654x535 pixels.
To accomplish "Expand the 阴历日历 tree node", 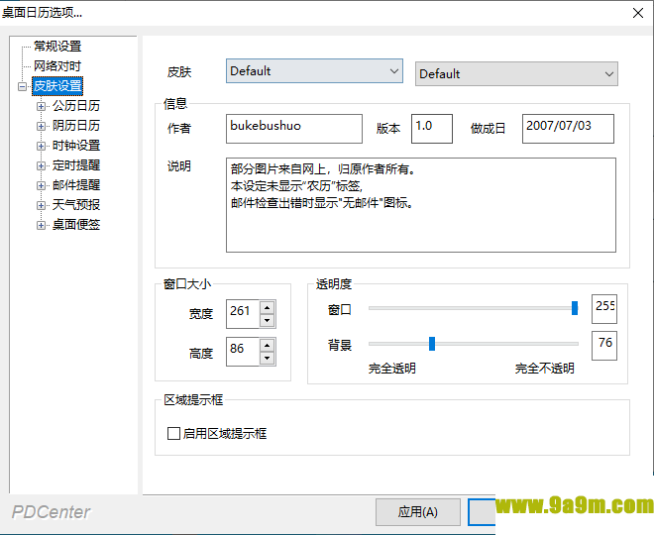I will pos(41,126).
